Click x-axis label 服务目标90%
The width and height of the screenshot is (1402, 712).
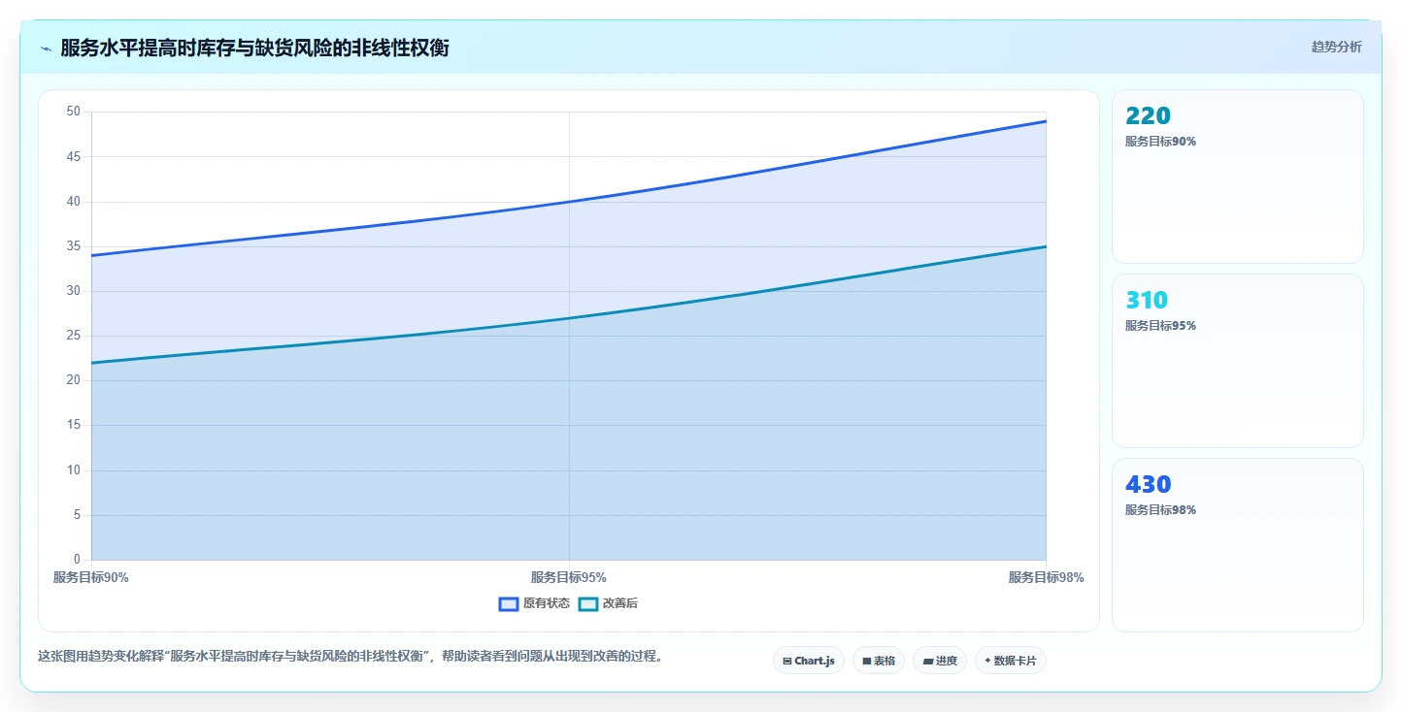click(91, 577)
